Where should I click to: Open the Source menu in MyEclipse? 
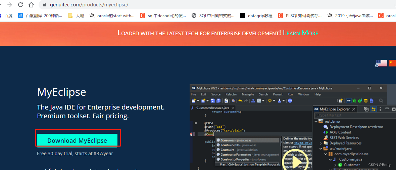[216, 94]
